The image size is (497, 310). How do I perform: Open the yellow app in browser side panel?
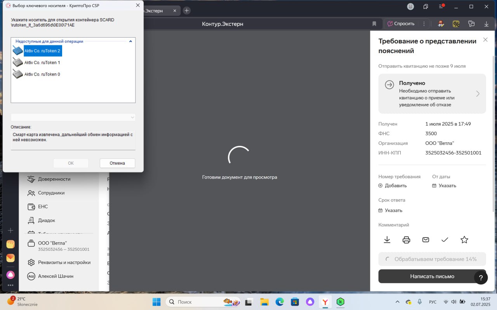[x=10, y=244]
